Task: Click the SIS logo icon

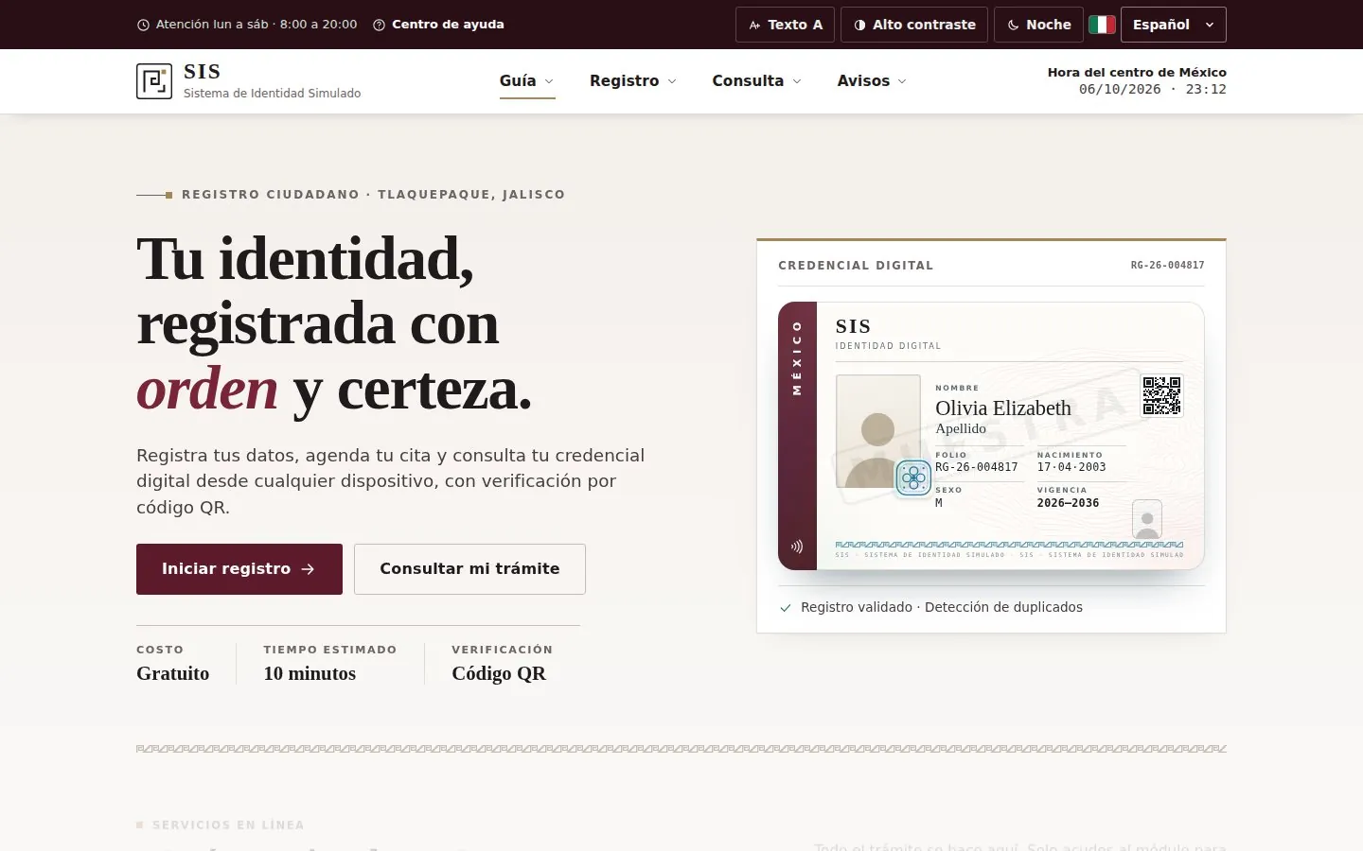Action: coord(154,81)
